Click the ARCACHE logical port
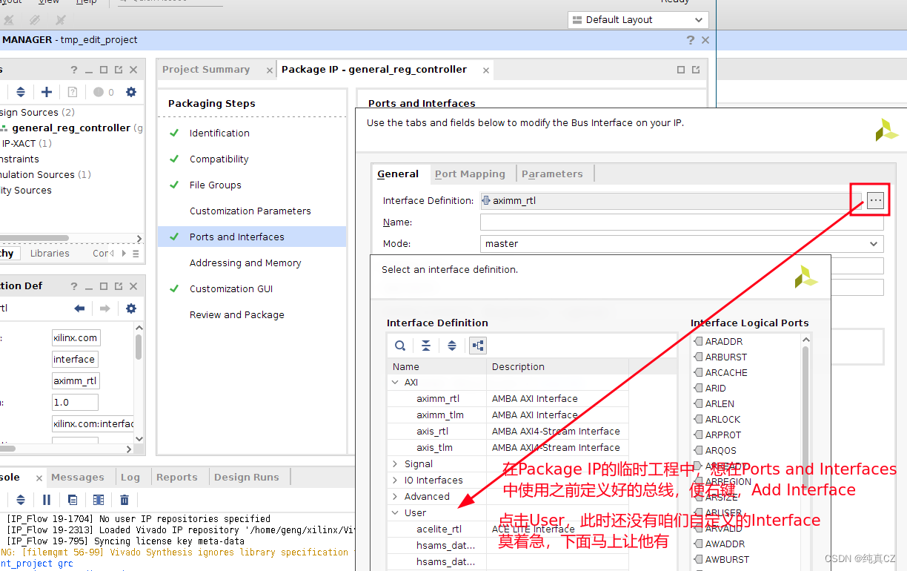The height and width of the screenshot is (571, 907). click(x=726, y=373)
